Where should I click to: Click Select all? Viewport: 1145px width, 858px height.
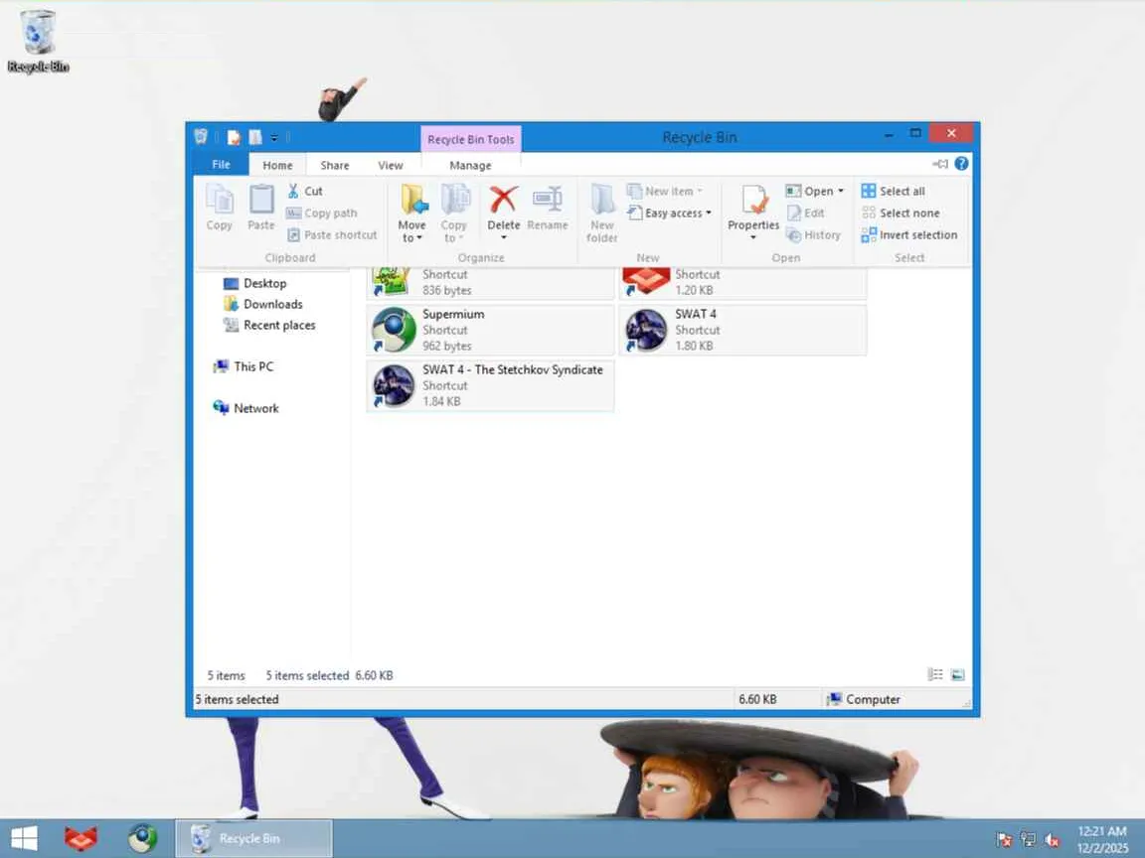[x=894, y=191]
